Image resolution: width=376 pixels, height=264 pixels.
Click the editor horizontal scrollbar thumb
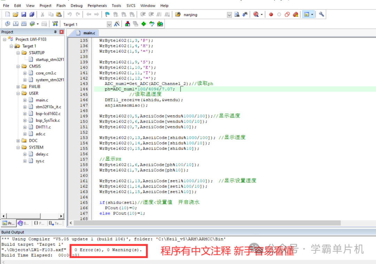pyautogui.click(x=207, y=223)
